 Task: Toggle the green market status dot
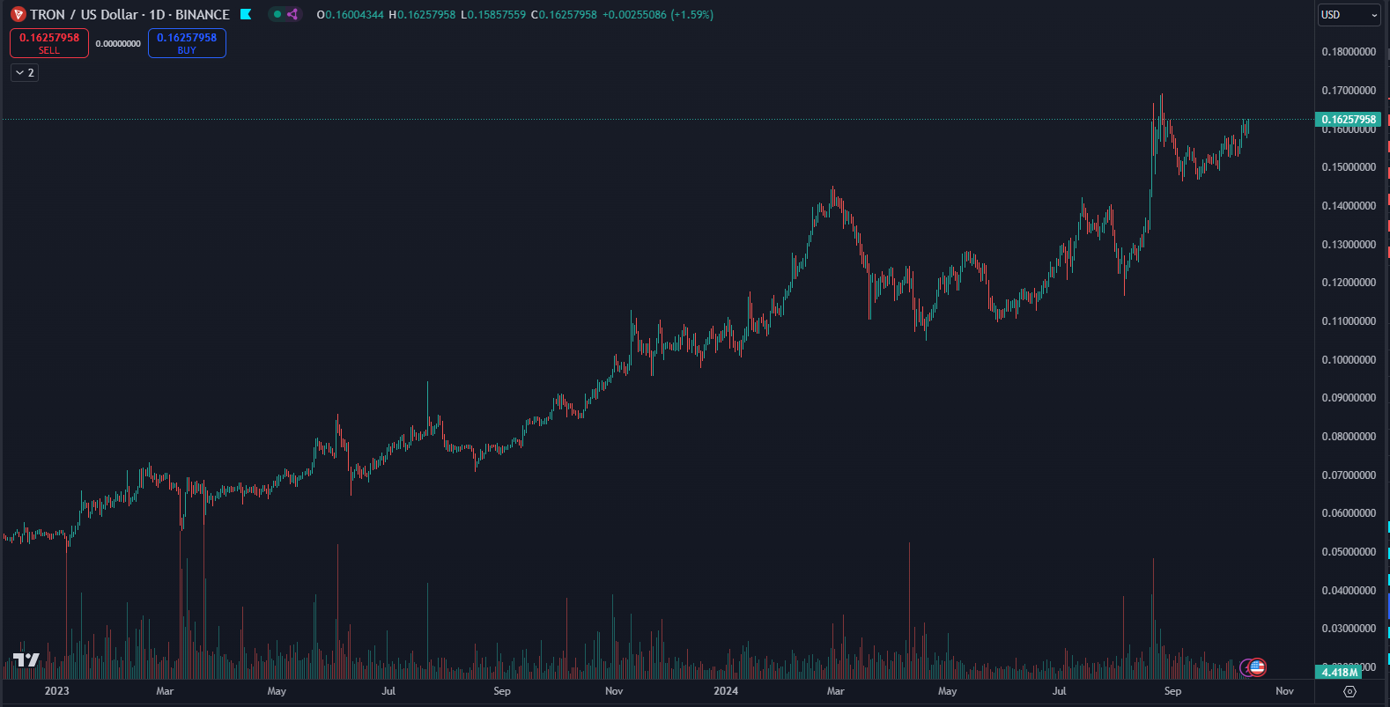[277, 14]
